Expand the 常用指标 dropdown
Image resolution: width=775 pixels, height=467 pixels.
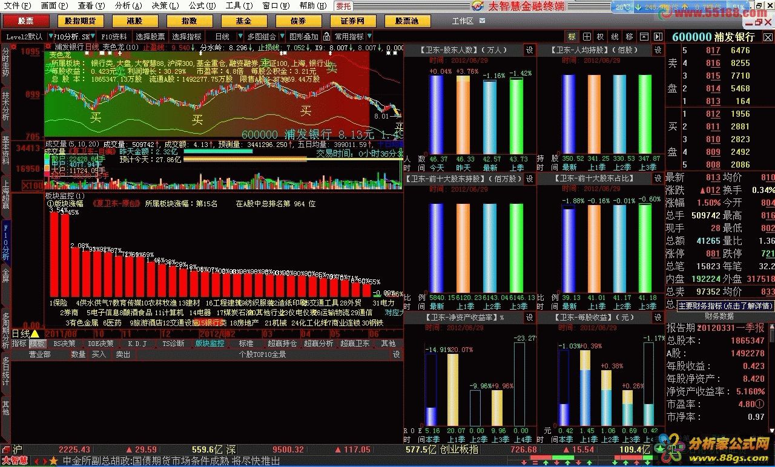click(369, 37)
